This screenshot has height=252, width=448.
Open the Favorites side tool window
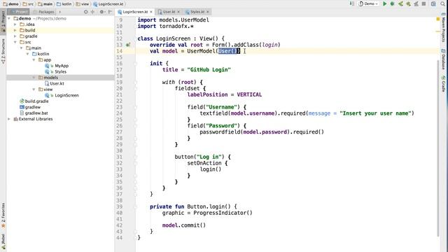[x=3, y=215]
